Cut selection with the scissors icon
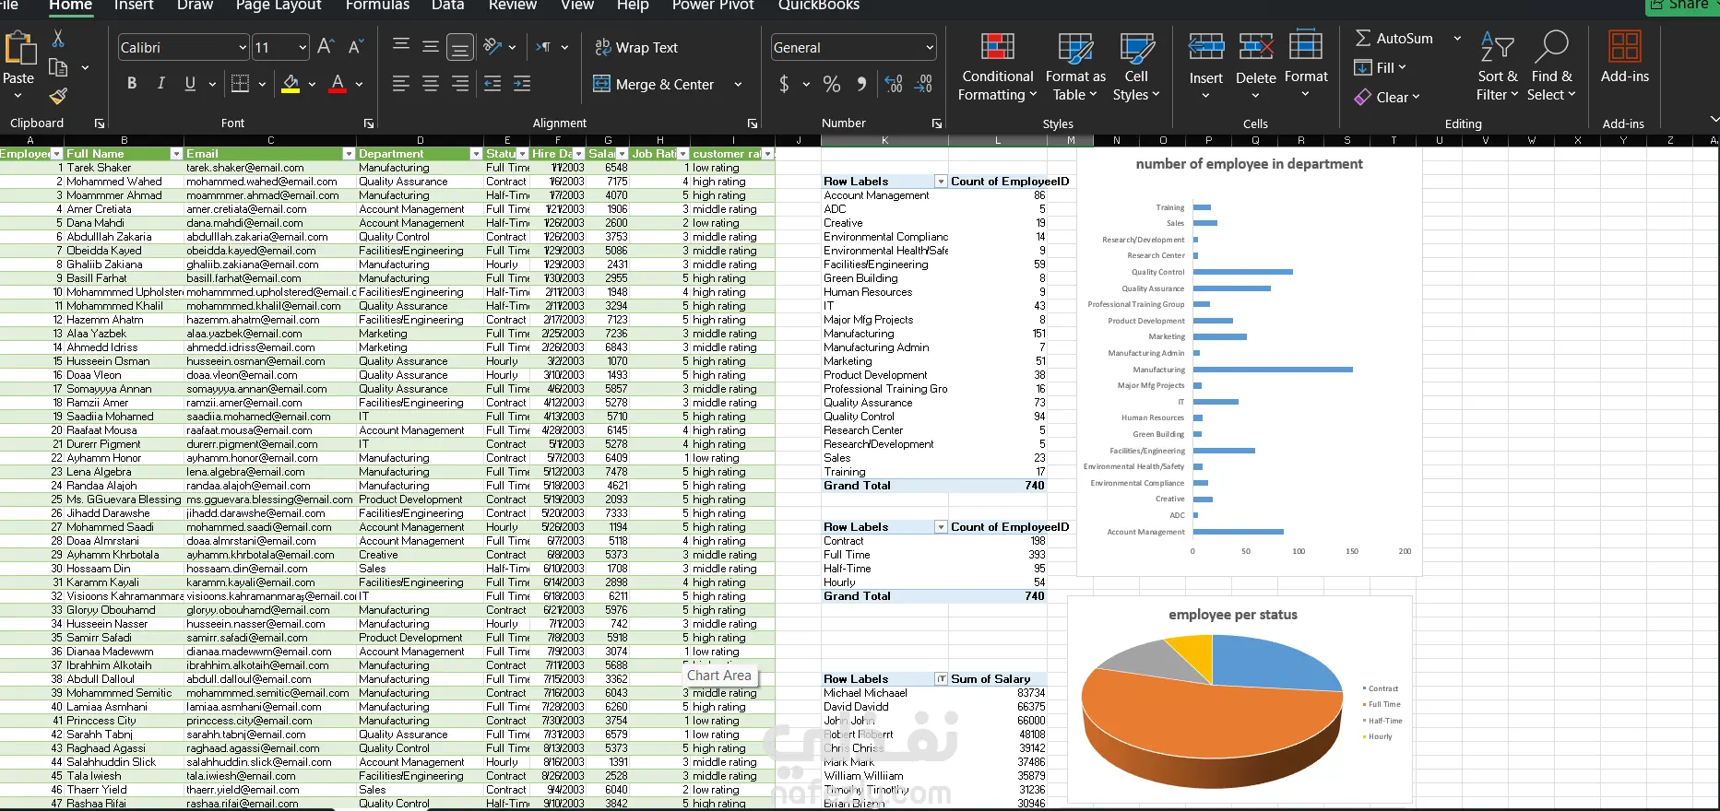Image resolution: width=1720 pixels, height=811 pixels. click(x=58, y=39)
